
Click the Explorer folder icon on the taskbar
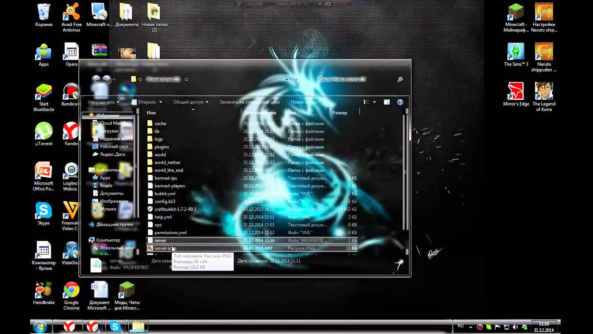[138, 327]
